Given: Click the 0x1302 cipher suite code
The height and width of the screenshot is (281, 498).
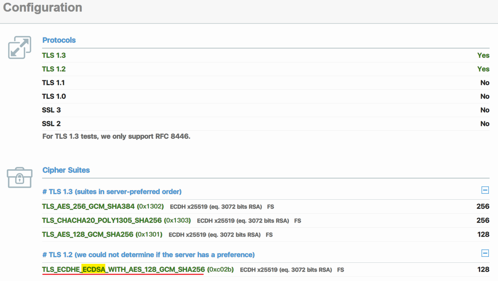Looking at the screenshot, I should [x=150, y=207].
